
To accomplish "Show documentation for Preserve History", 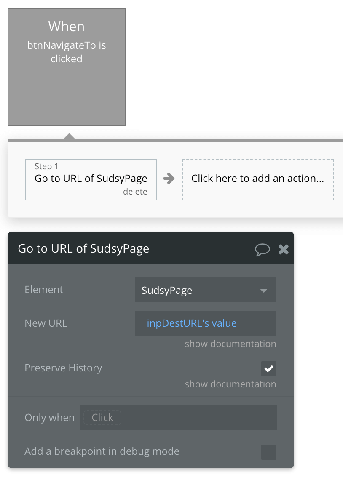I will (230, 384).
